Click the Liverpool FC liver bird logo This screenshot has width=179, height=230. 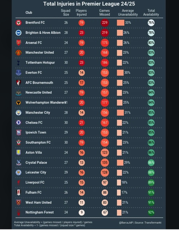[x=19, y=182]
